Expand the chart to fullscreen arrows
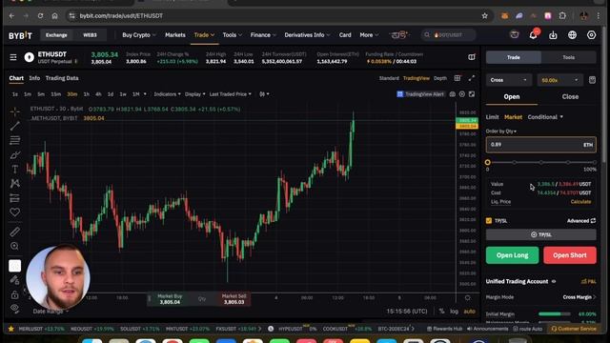Screen dimensions: 610x343 472,78
